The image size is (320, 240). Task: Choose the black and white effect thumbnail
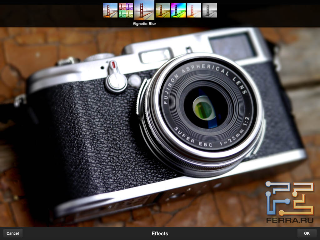tap(210, 10)
